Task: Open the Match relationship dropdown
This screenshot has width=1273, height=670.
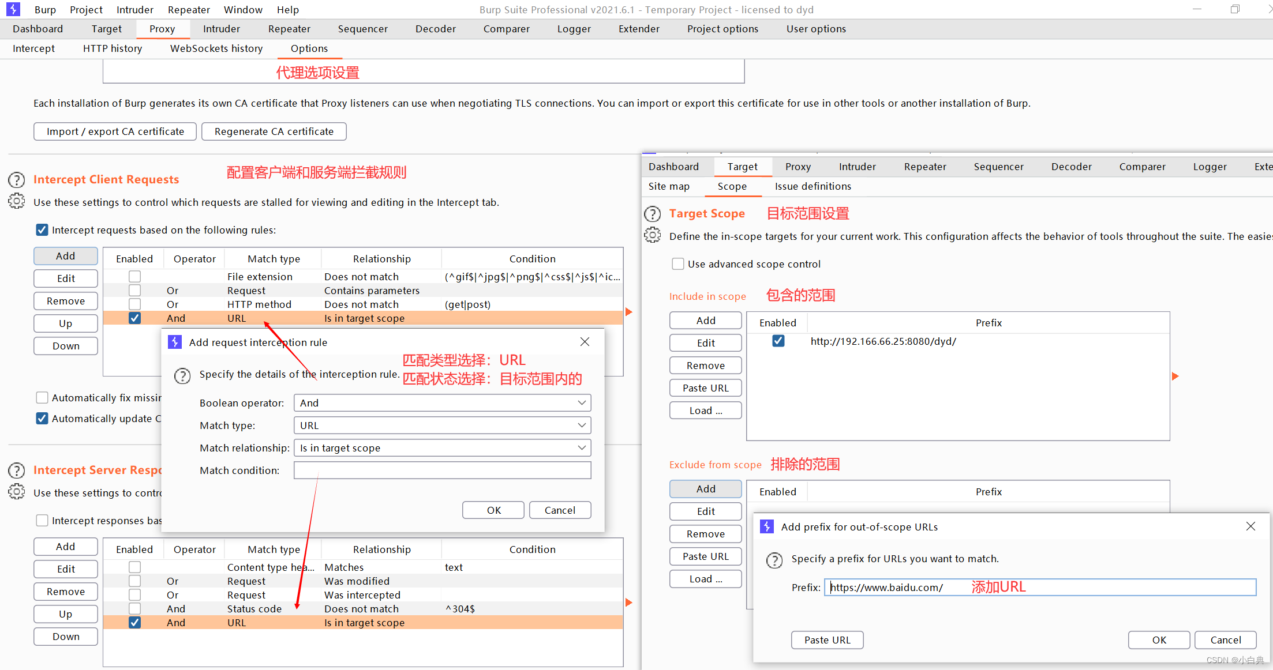Action: pos(442,448)
